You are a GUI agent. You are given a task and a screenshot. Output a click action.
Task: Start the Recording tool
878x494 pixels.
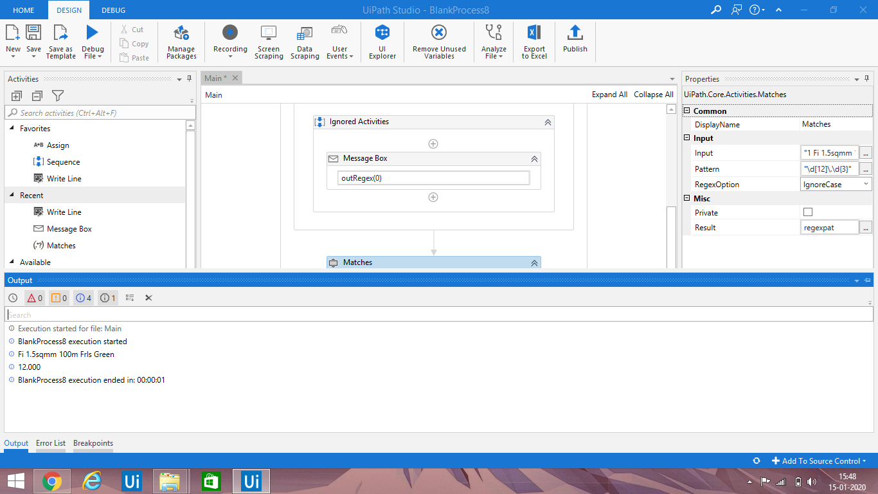pyautogui.click(x=230, y=42)
